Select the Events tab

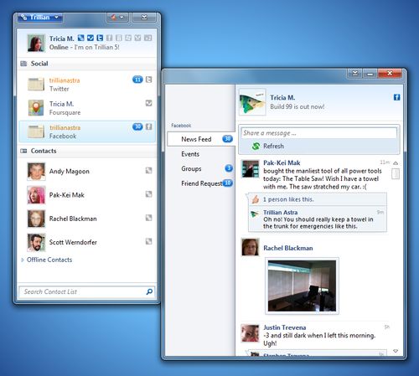(x=201, y=154)
